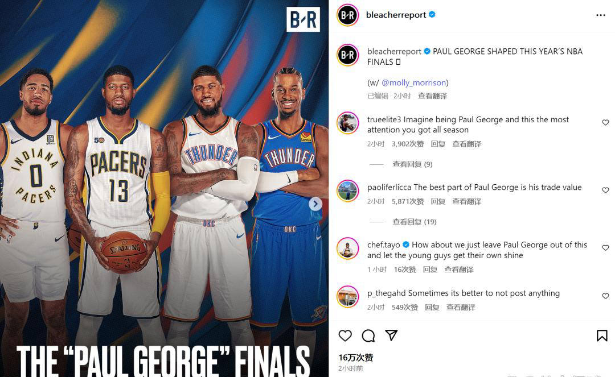This screenshot has width=615, height=377.
Task: View trueelite3's profile picture
Action: tap(348, 123)
